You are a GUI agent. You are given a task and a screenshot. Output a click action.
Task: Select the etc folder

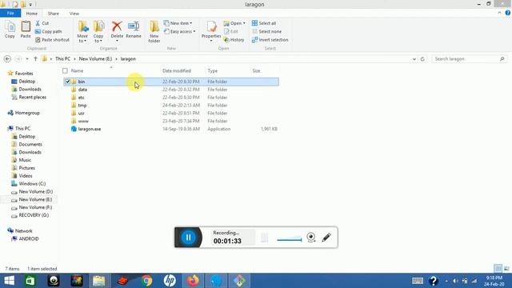pyautogui.click(x=171, y=98)
